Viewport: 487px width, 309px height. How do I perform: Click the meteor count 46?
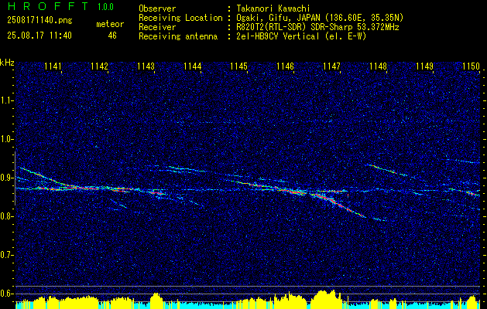(x=112, y=36)
